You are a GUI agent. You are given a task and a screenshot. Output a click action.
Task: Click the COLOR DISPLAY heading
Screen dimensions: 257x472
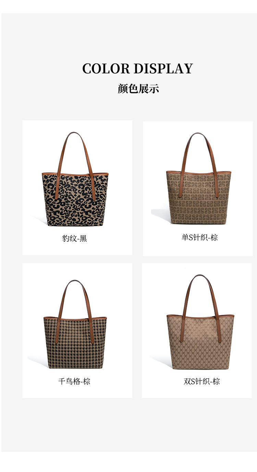[138, 69]
